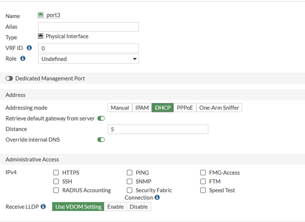This screenshot has height=222, width=305.
Task: Click the VRF ID info icon
Action: tap(29, 48)
